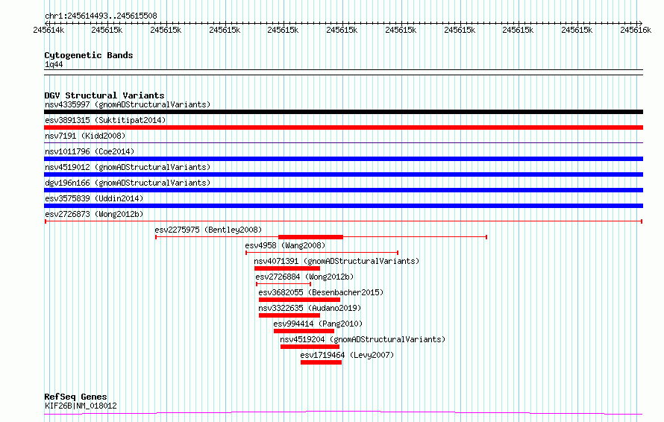664x422 pixels.
Task: Click the black nsv4335997 variant bar
Action: click(x=343, y=112)
